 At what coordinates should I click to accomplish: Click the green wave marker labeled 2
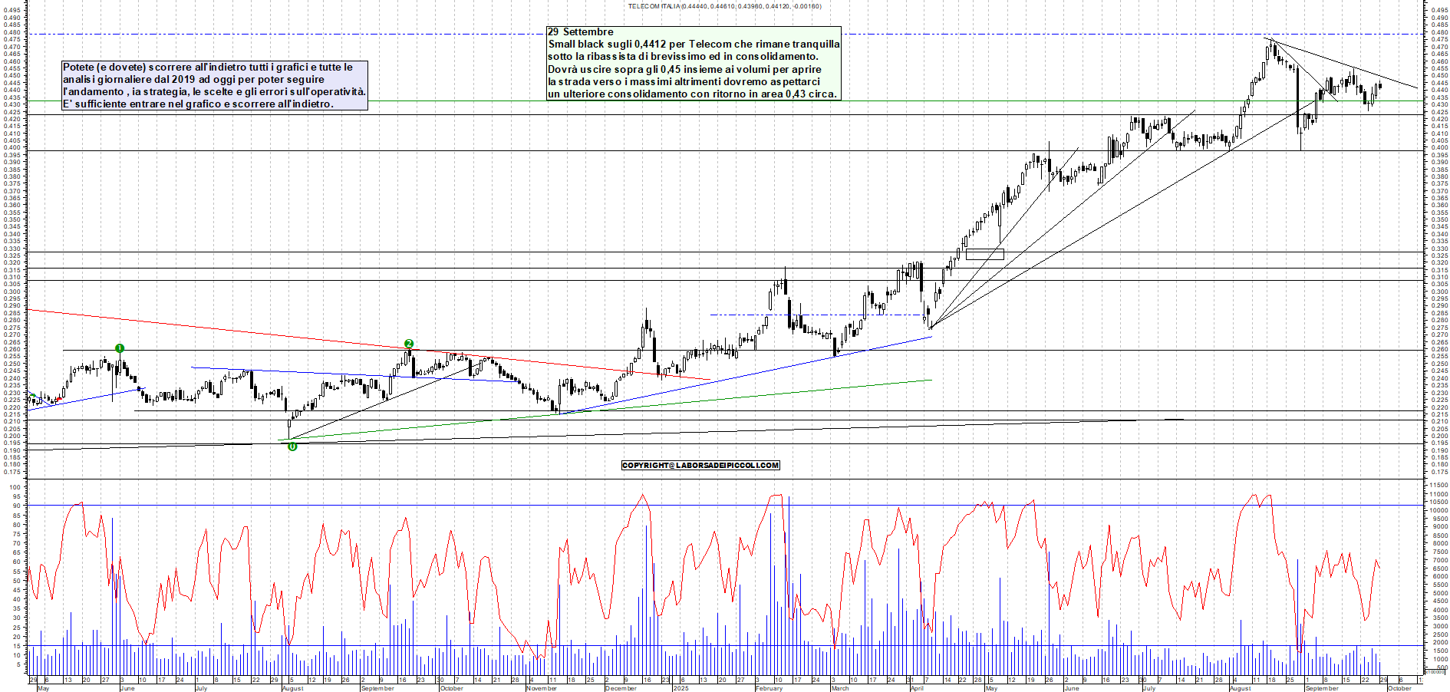point(409,344)
